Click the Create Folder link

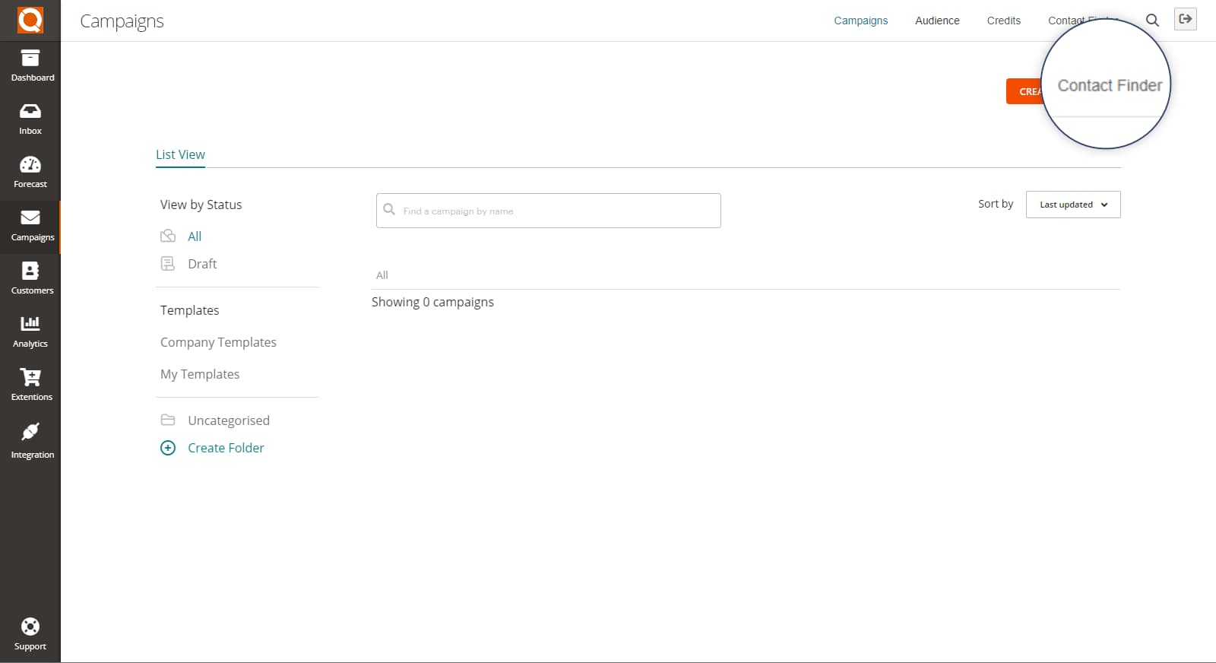(226, 448)
